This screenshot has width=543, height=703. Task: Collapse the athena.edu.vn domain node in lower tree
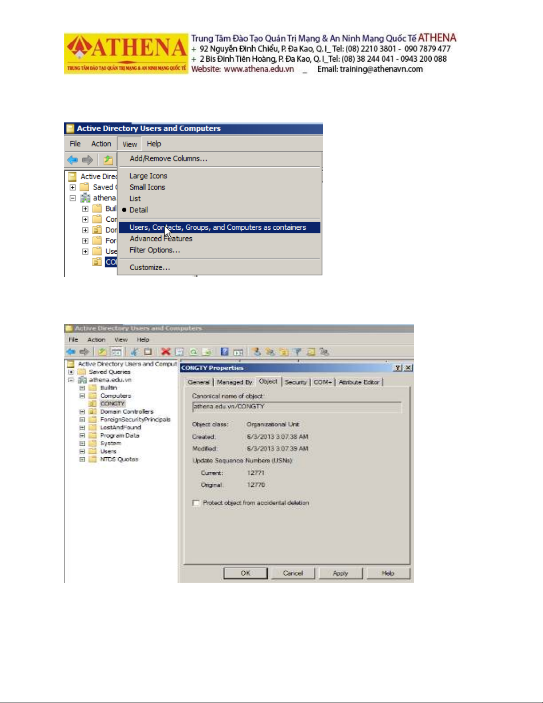click(71, 380)
